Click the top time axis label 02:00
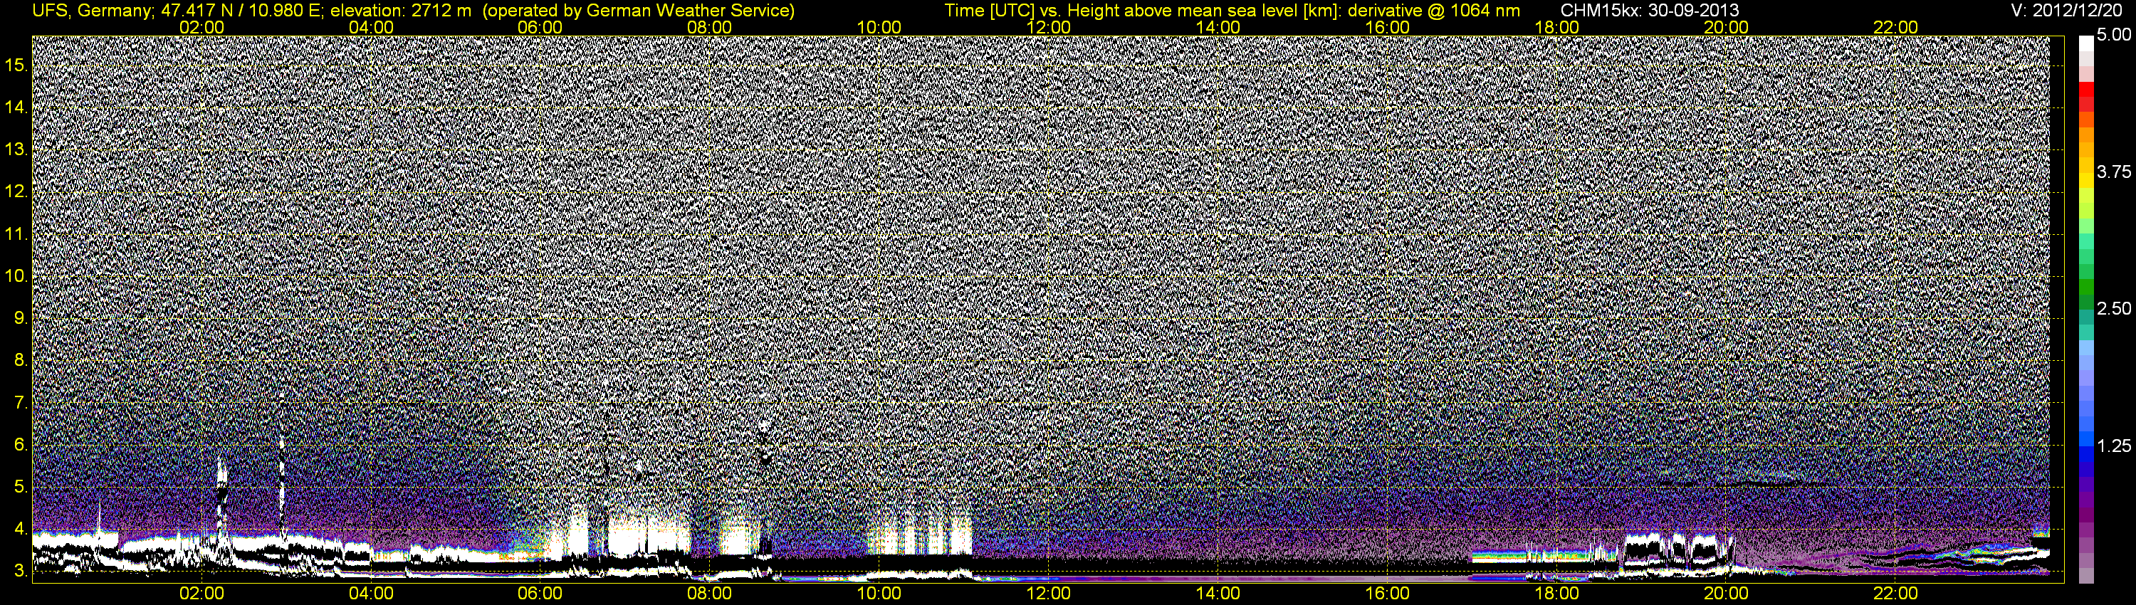Image resolution: width=2136 pixels, height=605 pixels. click(201, 27)
